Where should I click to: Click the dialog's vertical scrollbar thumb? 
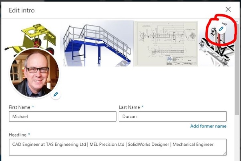click(237, 69)
